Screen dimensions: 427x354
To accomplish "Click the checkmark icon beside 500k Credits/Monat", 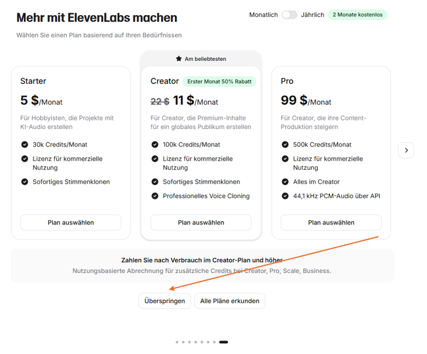I will point(285,145).
